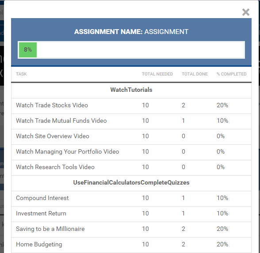Select the WatchTutorials section heading
This screenshot has width=260, height=253.
point(131,90)
